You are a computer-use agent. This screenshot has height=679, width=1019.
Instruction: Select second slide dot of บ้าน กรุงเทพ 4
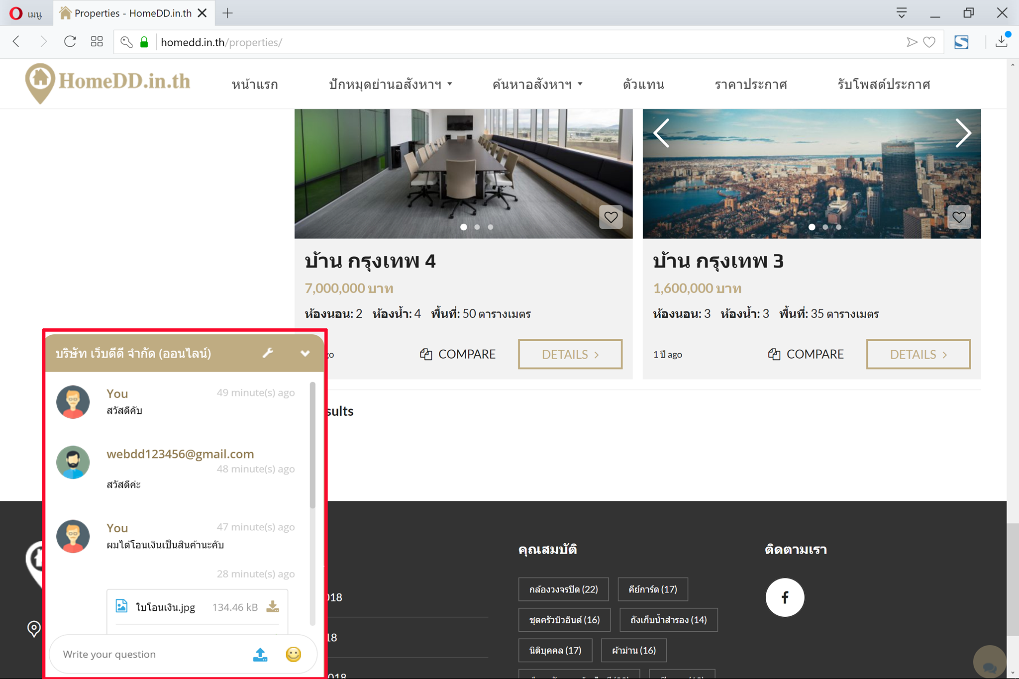477,227
